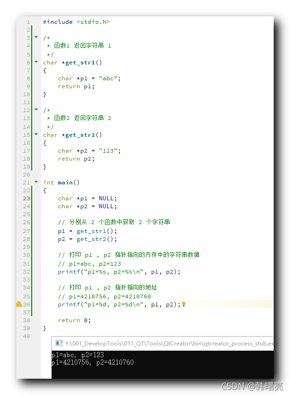Click console output 'p1=abc, p2=123'

pos(78,355)
